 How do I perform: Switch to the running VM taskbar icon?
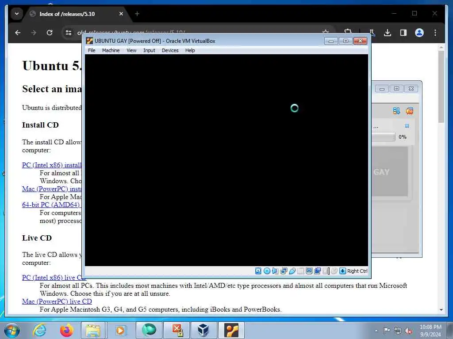(x=231, y=330)
